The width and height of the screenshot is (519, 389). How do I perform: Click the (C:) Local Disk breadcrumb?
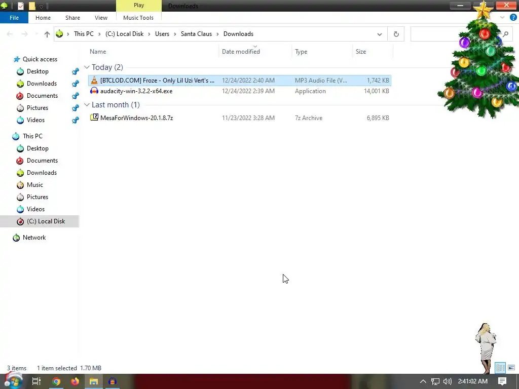pos(125,34)
